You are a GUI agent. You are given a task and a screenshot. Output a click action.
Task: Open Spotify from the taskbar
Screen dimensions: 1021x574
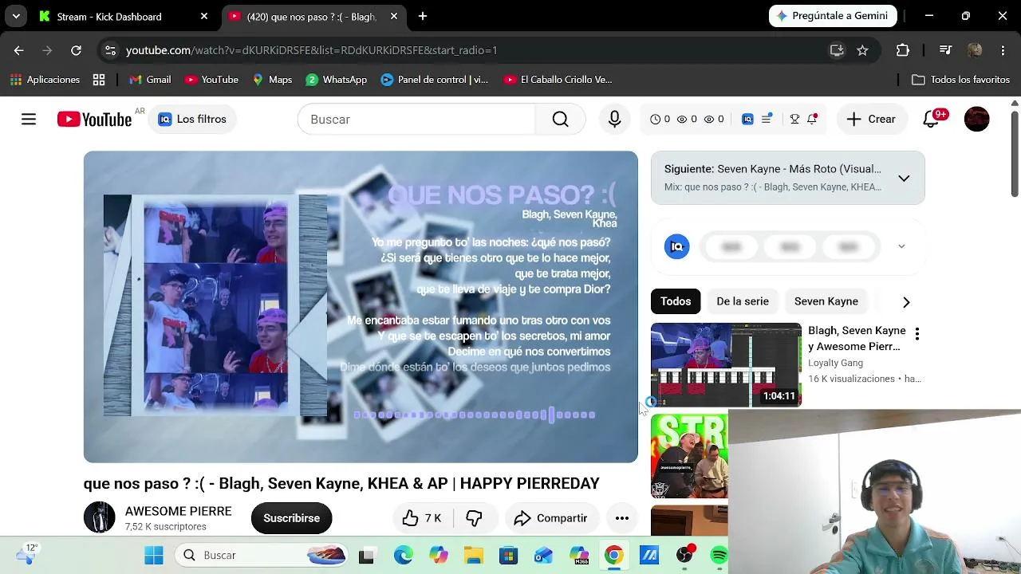click(x=719, y=555)
